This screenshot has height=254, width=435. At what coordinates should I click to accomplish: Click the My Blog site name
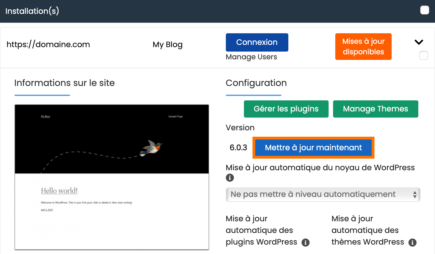click(x=167, y=45)
